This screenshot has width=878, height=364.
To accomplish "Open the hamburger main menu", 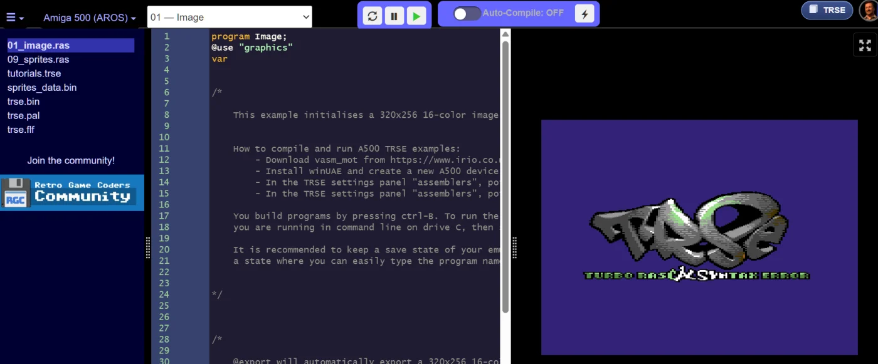I will [15, 18].
